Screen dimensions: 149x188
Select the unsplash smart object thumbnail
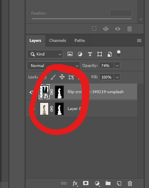coord(44,92)
